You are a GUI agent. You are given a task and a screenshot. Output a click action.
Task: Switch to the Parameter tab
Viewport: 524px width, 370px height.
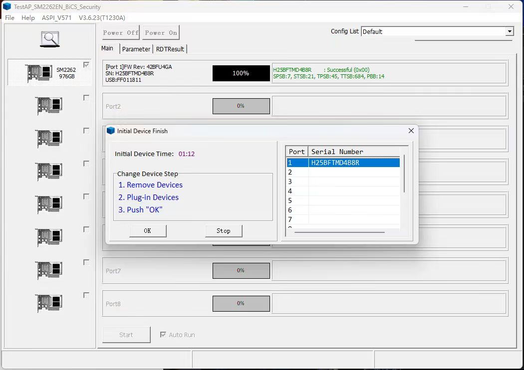(x=136, y=49)
